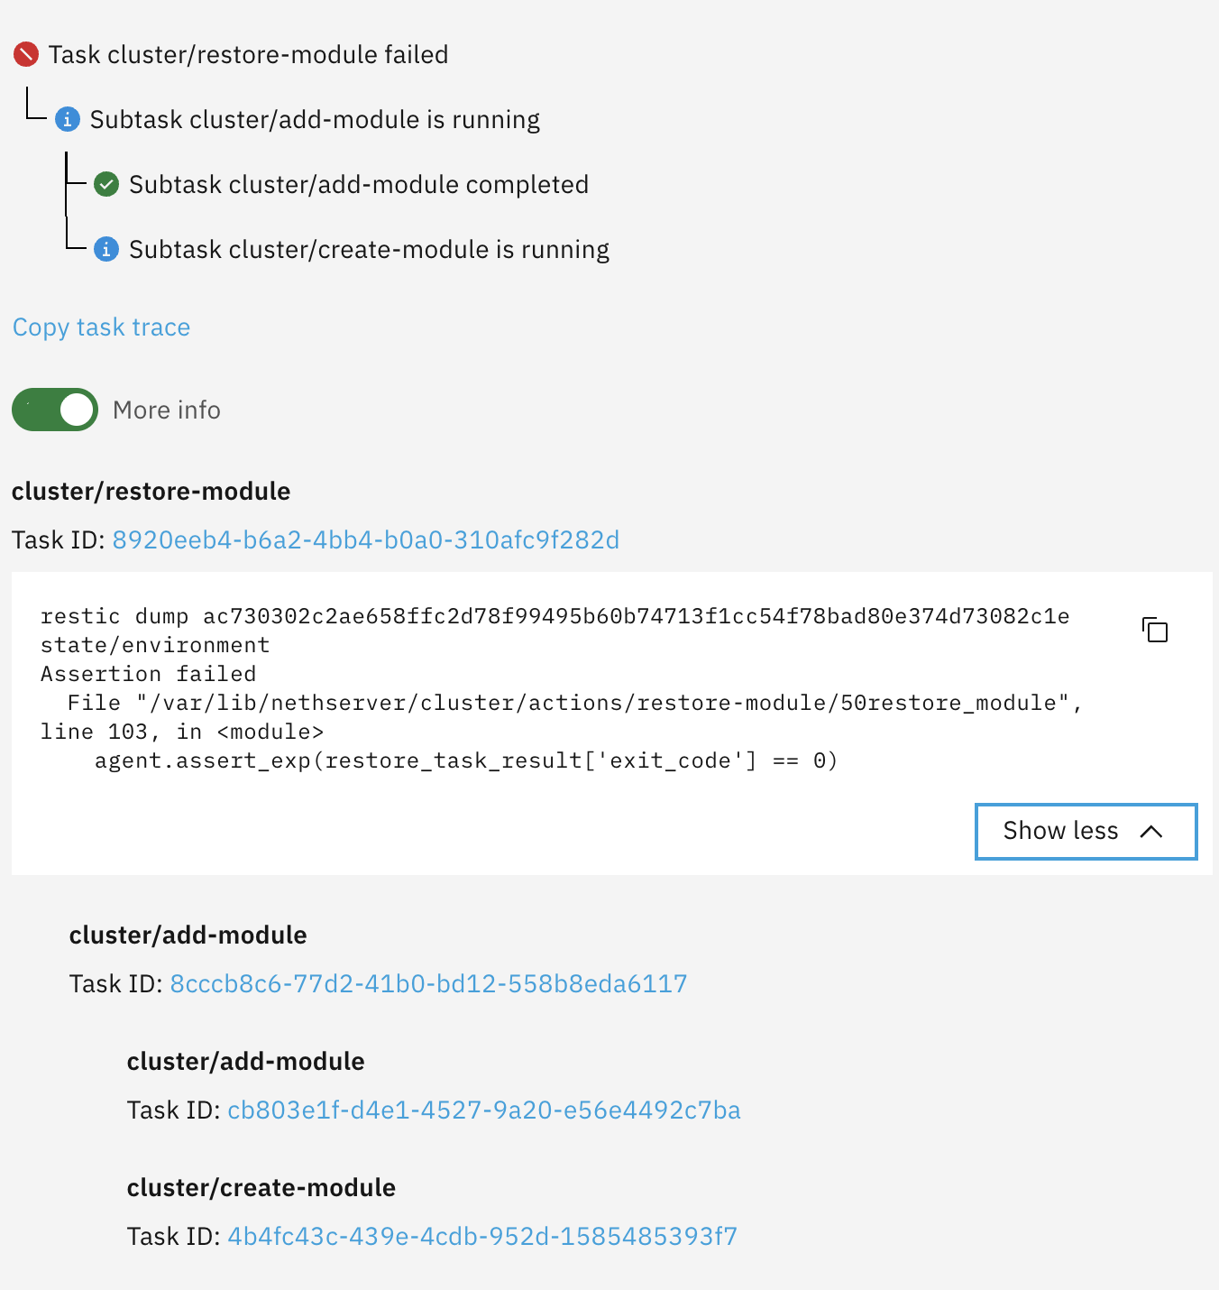Click the bold cluster/restore-module heading
Screen dimensions: 1219x1290
[151, 491]
